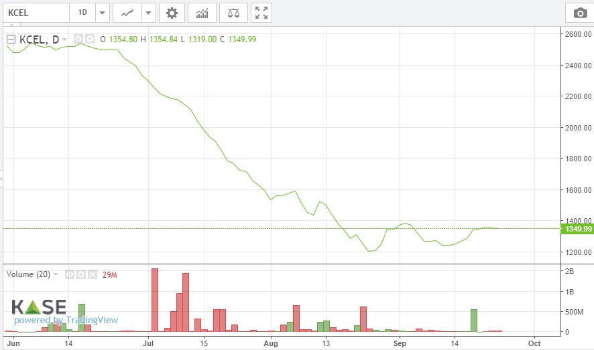
Task: Take a snapshot with the camera icon
Action: [x=580, y=13]
